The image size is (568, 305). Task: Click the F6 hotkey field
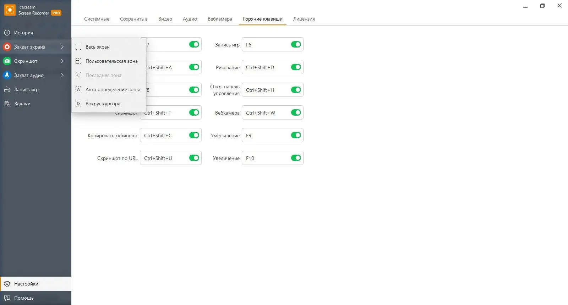point(273,44)
